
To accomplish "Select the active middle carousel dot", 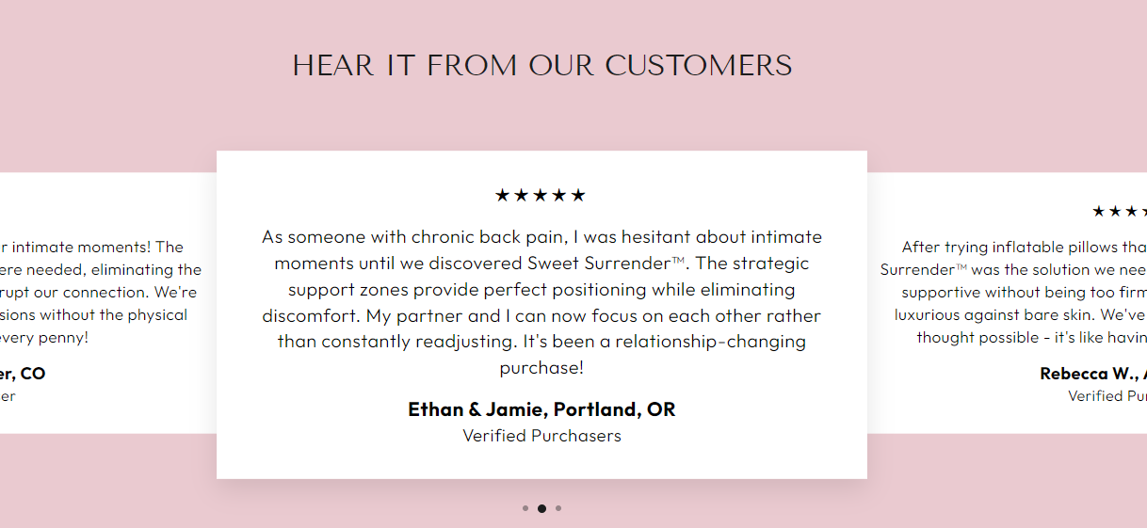I will (x=541, y=508).
